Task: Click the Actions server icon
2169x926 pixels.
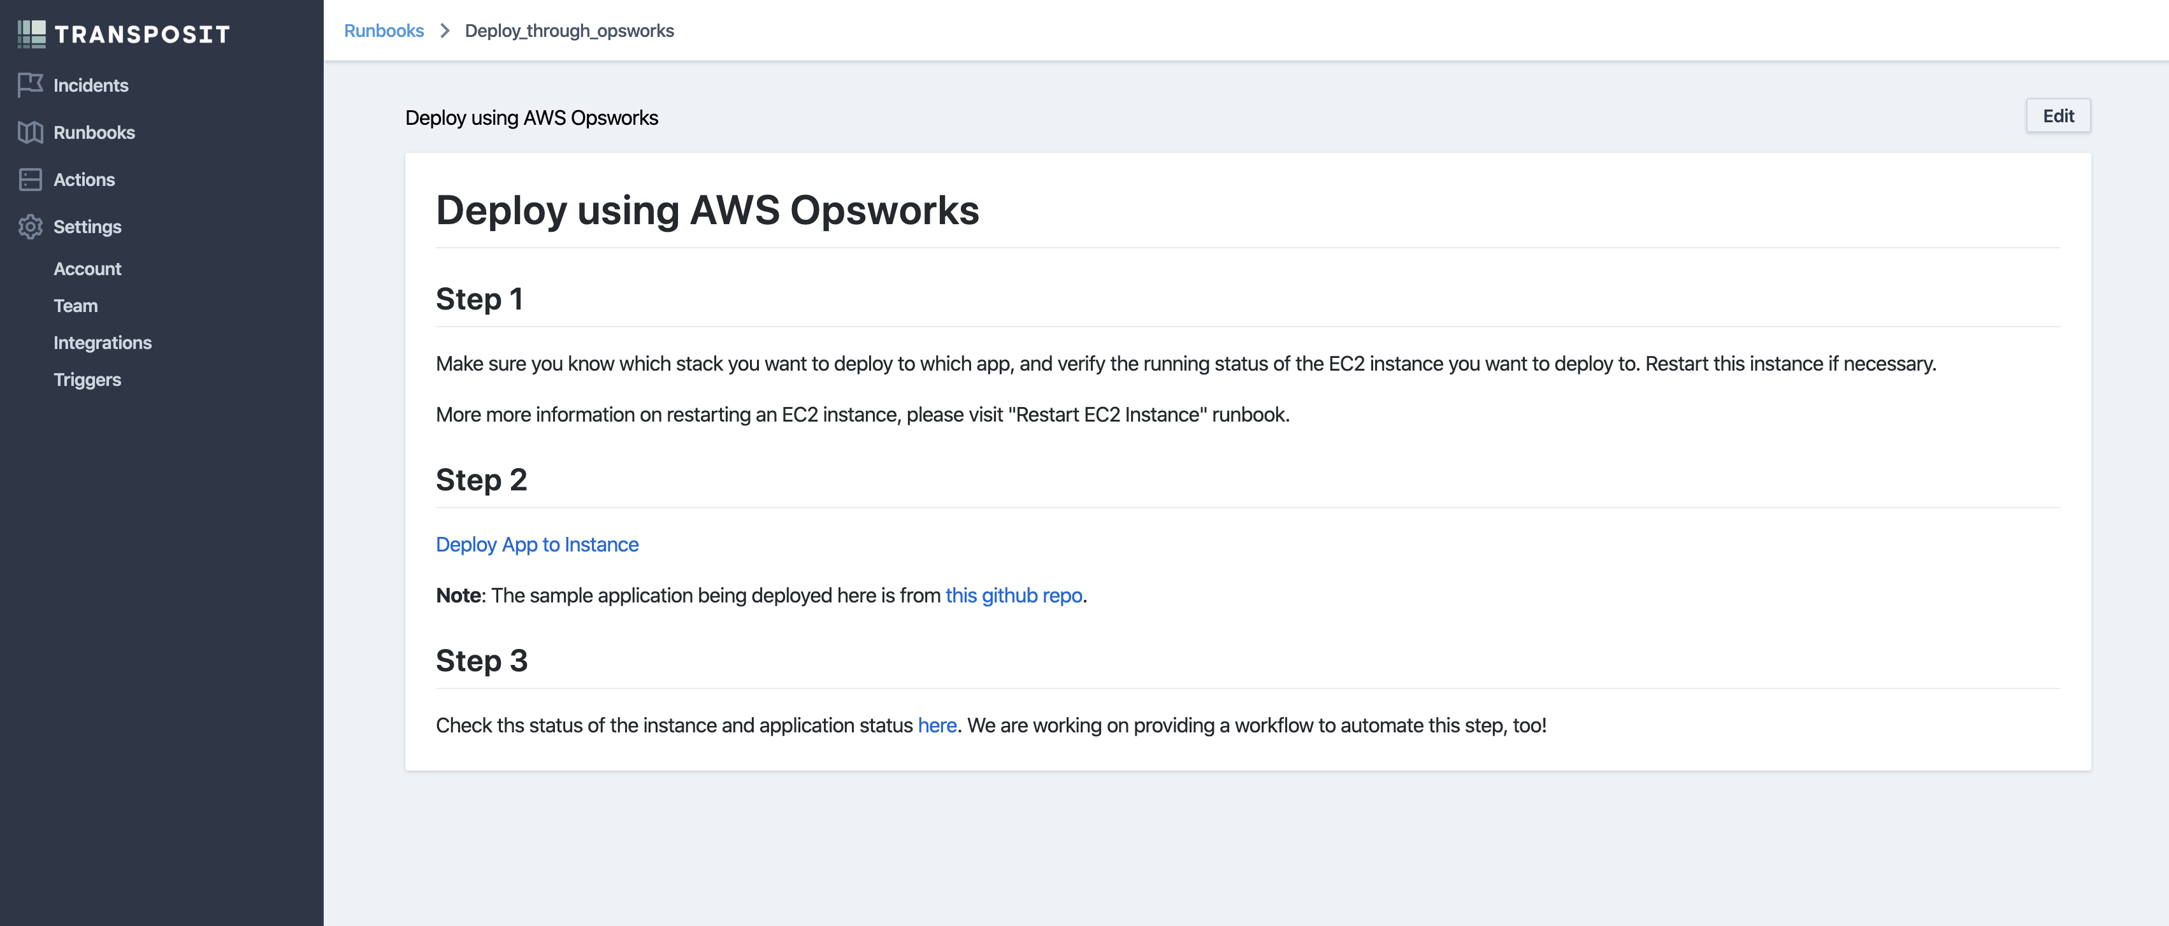Action: (x=31, y=180)
